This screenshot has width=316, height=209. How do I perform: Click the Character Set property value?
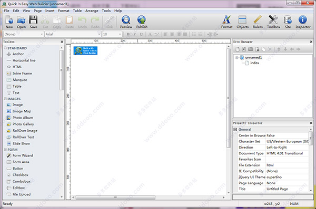click(287, 141)
